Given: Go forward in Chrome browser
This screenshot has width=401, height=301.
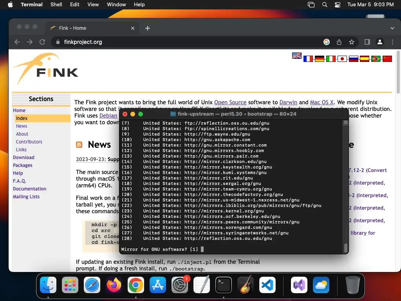Looking at the screenshot, I should [x=30, y=42].
